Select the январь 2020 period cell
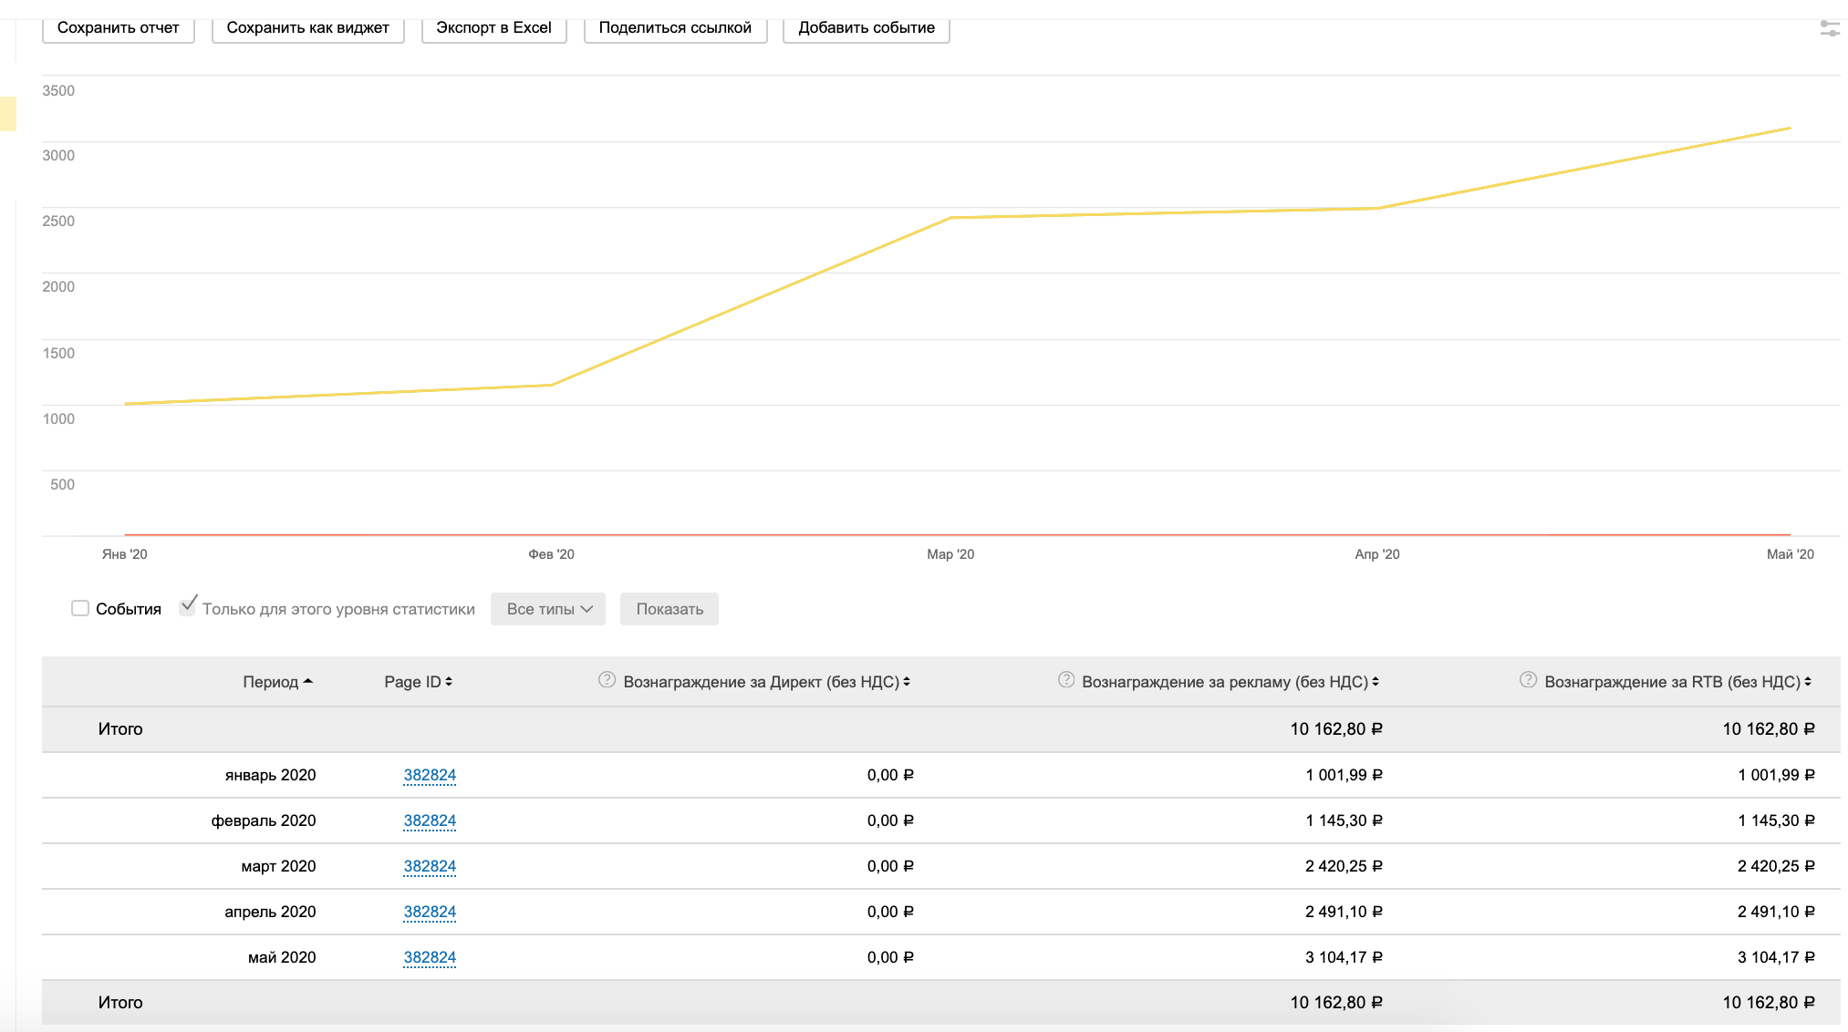Screen dimensions: 1848x1032 pyautogui.click(x=270, y=775)
